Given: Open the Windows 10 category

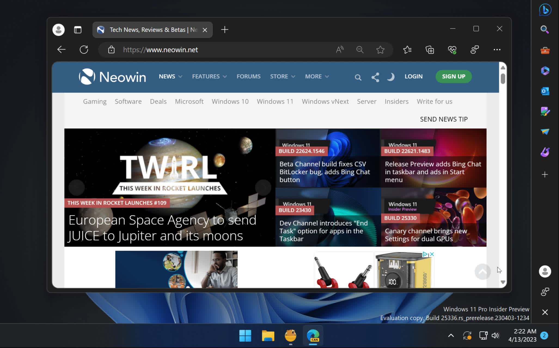Looking at the screenshot, I should point(230,101).
